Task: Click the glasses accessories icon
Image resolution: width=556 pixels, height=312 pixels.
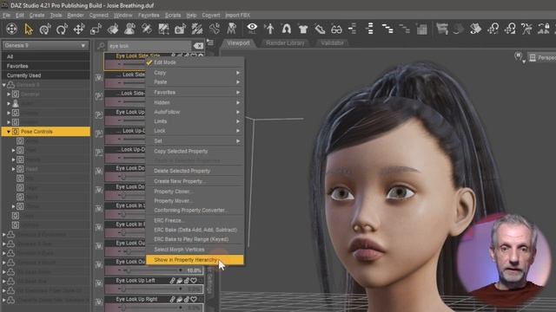Action: pyautogui.click(x=336, y=29)
